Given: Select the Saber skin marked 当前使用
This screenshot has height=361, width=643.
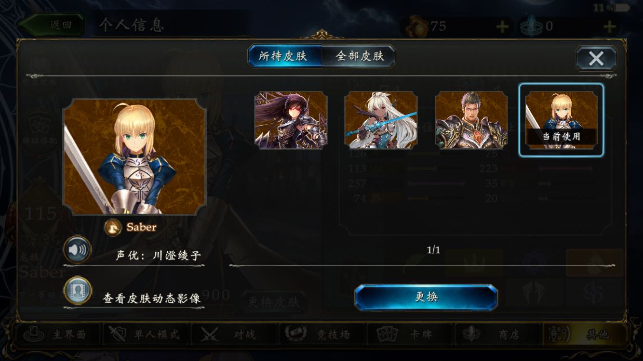Looking at the screenshot, I should coord(561,120).
